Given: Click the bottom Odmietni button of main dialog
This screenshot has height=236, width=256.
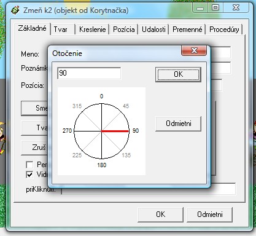Looking at the screenshot, I should pyautogui.click(x=209, y=214).
